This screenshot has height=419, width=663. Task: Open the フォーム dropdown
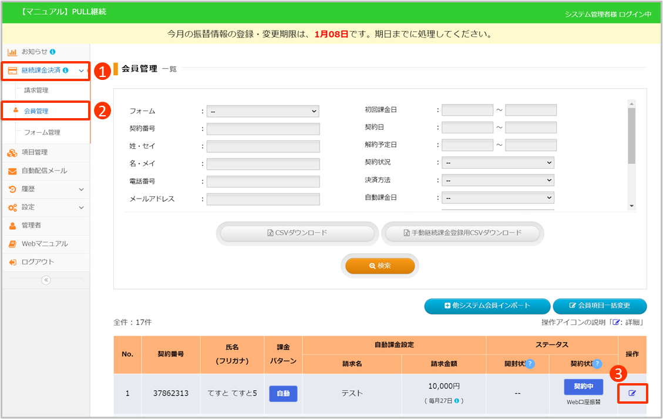262,111
